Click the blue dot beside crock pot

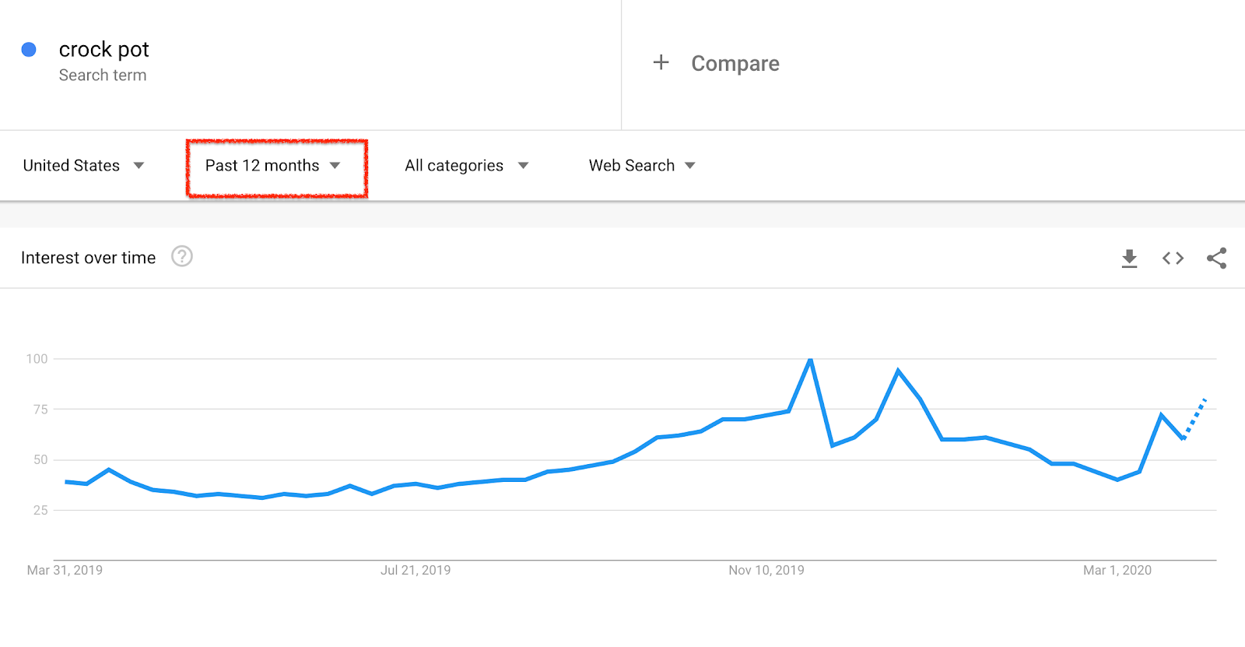[29, 50]
